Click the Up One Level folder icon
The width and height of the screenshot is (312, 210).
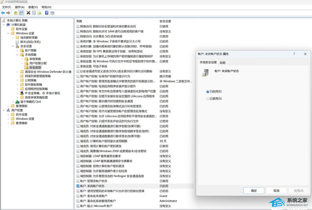(x=16, y=13)
